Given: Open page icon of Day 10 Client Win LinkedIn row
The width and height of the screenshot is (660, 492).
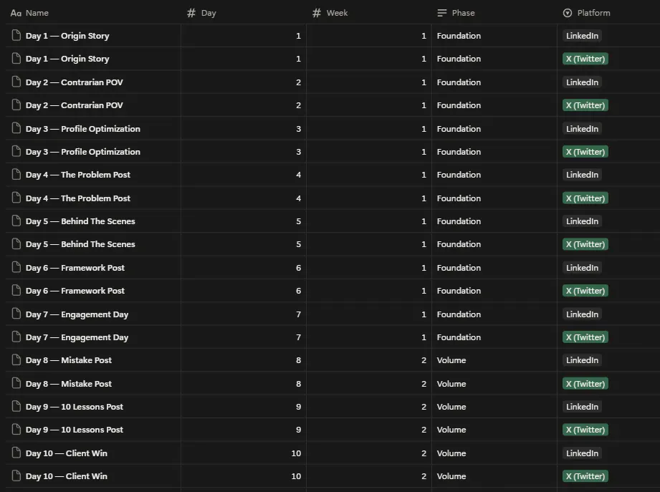Looking at the screenshot, I should 16,453.
